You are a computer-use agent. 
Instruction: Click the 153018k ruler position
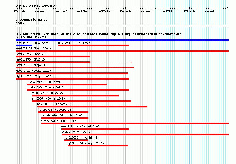click(x=210, y=11)
